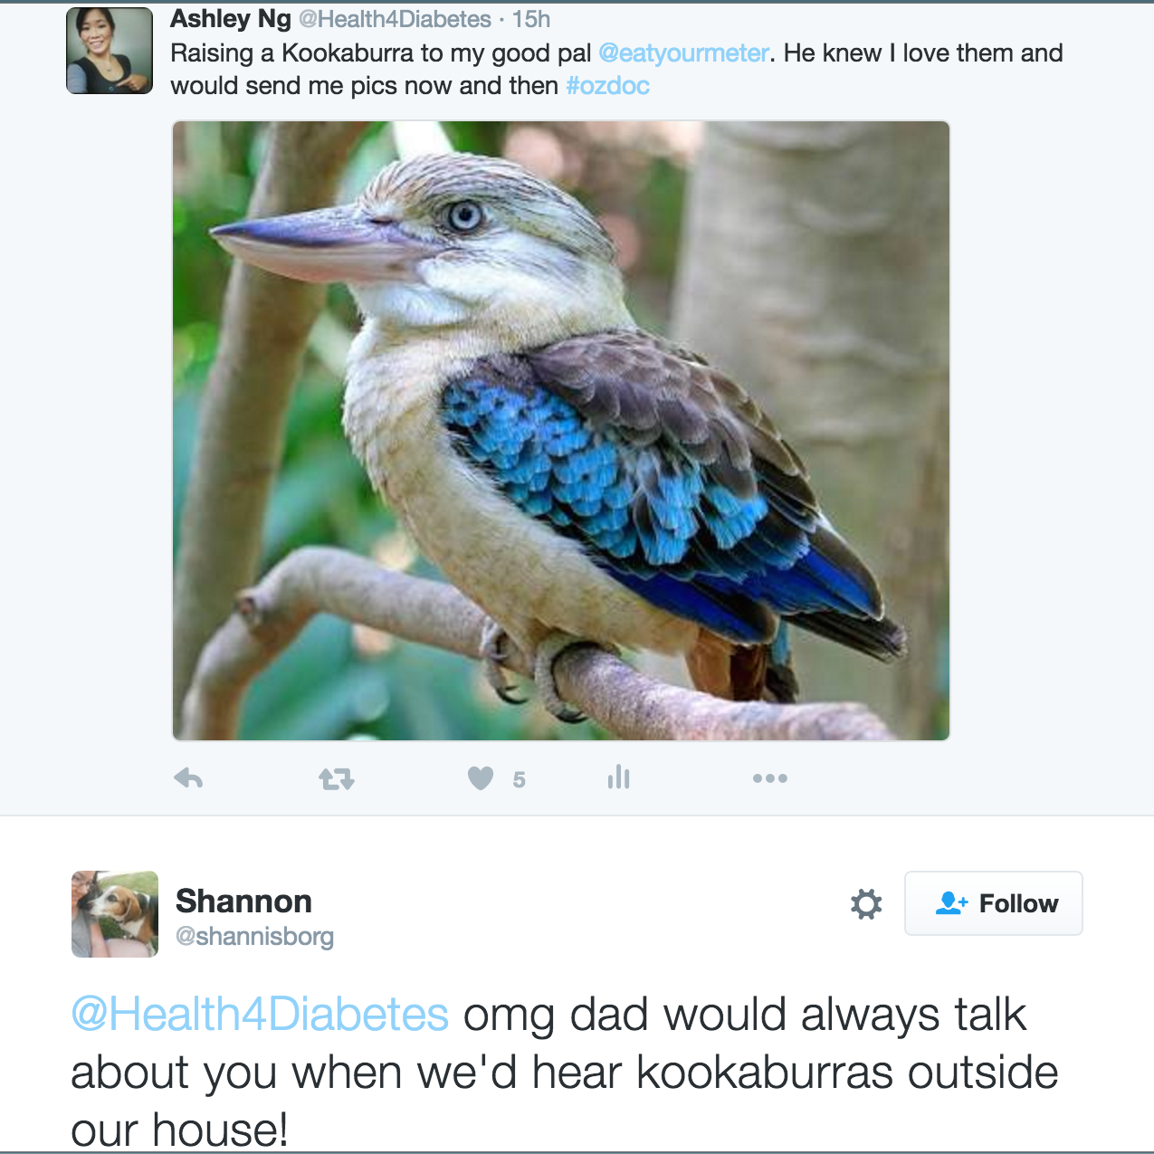Reply to Ashley Ng's kookaburra tweet
1154x1154 pixels.
[188, 778]
